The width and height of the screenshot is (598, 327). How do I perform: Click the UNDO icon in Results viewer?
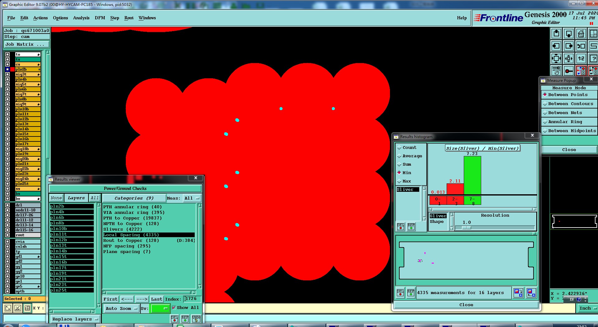[196, 319]
